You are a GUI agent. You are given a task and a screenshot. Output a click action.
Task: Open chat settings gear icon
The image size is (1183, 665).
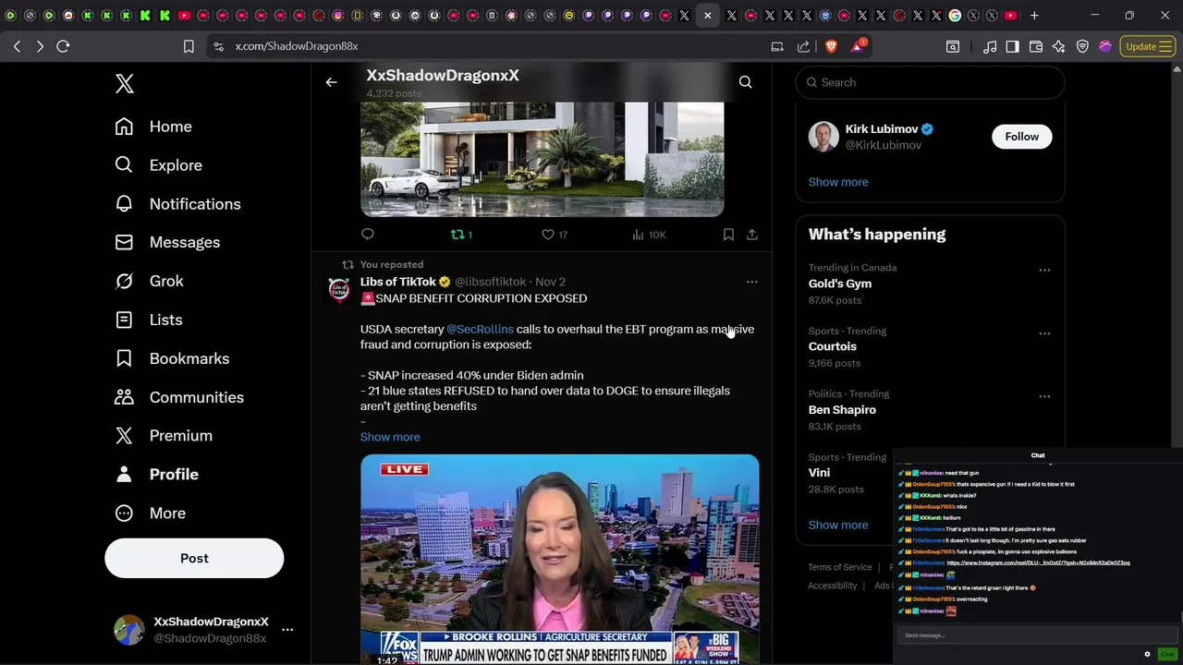point(1148,654)
